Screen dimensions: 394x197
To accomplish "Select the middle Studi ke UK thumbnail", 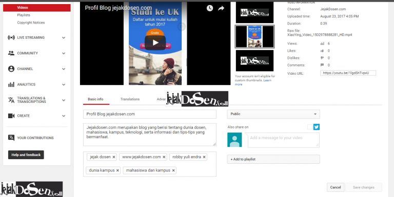I will click(x=254, y=37).
